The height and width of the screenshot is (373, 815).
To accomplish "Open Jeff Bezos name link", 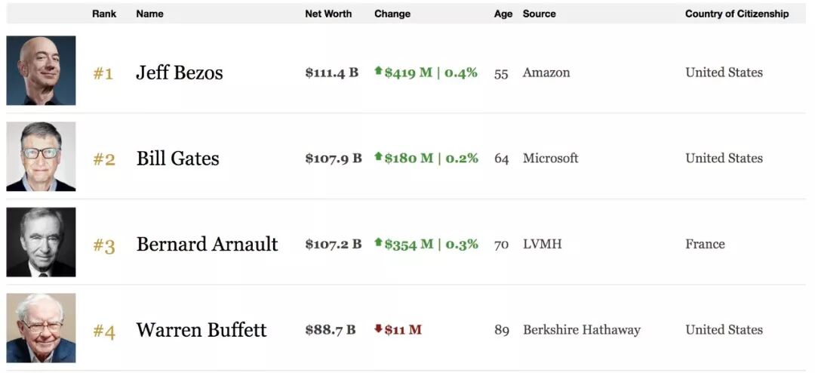I will [180, 72].
